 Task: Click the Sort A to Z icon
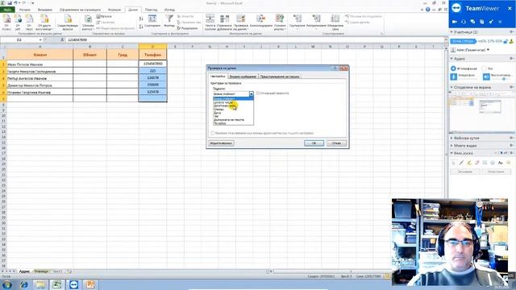point(141,19)
